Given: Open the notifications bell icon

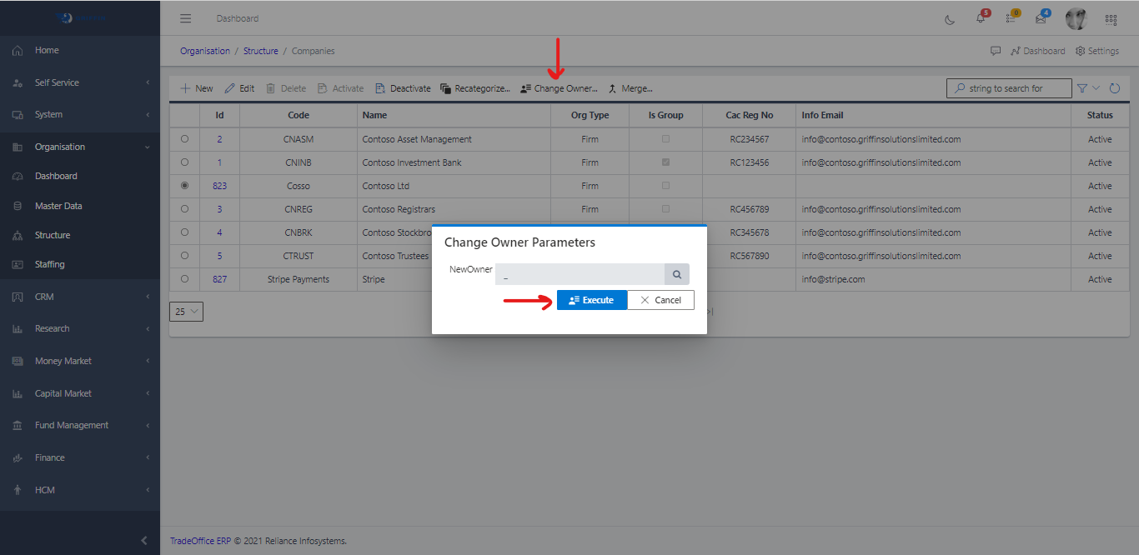Looking at the screenshot, I should click(981, 19).
